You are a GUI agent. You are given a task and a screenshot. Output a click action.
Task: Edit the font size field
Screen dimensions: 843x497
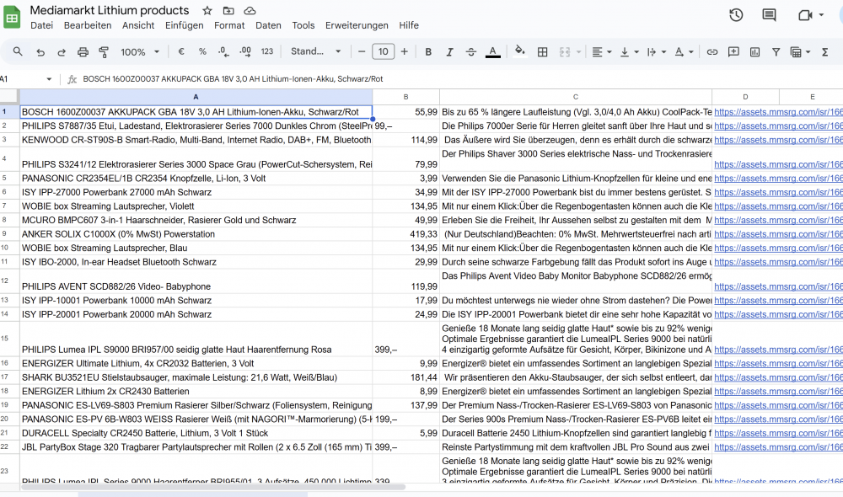[x=383, y=51]
